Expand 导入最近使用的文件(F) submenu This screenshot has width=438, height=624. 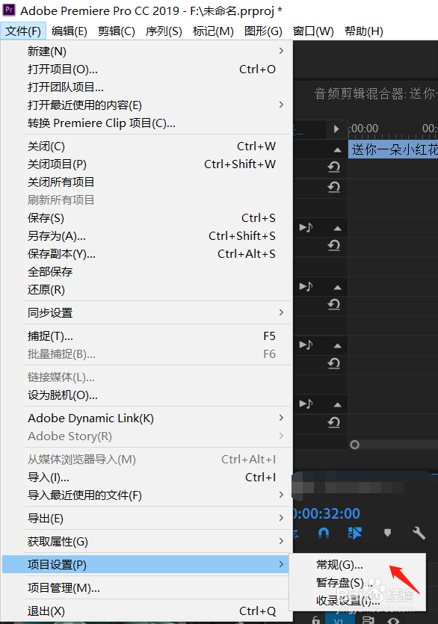[x=146, y=495]
